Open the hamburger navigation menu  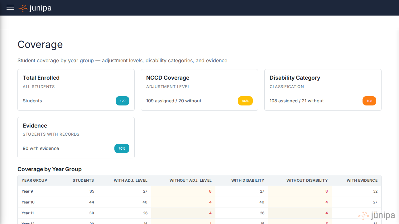(10, 7)
